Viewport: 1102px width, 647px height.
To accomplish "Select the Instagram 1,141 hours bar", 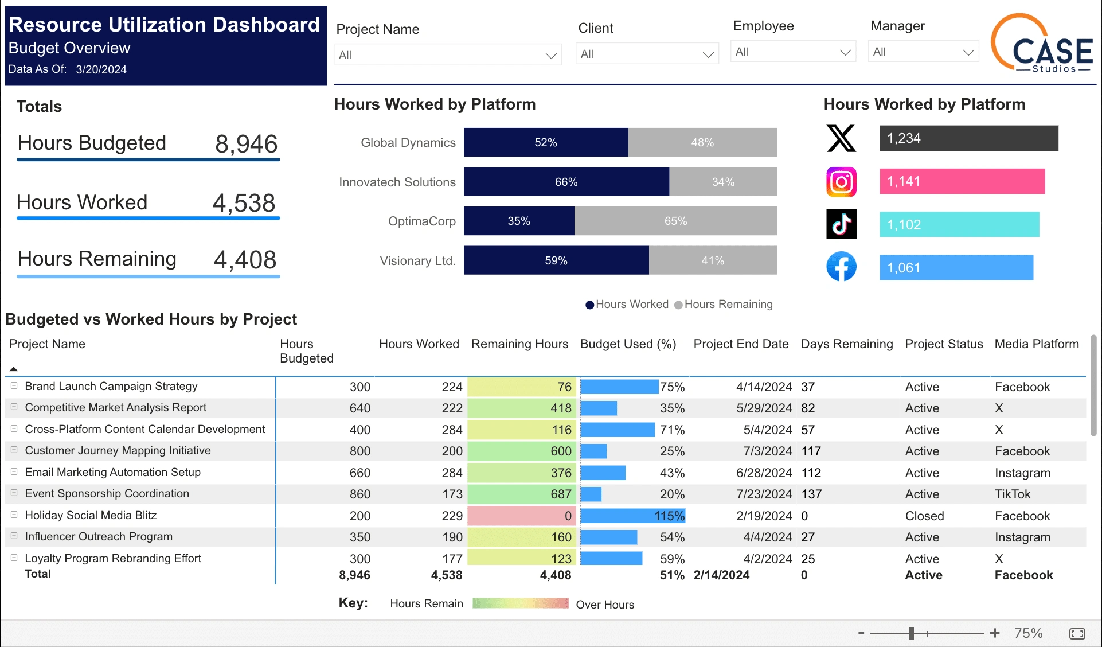I will point(962,181).
